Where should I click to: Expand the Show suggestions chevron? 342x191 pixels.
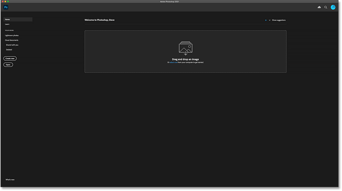[x=270, y=20]
